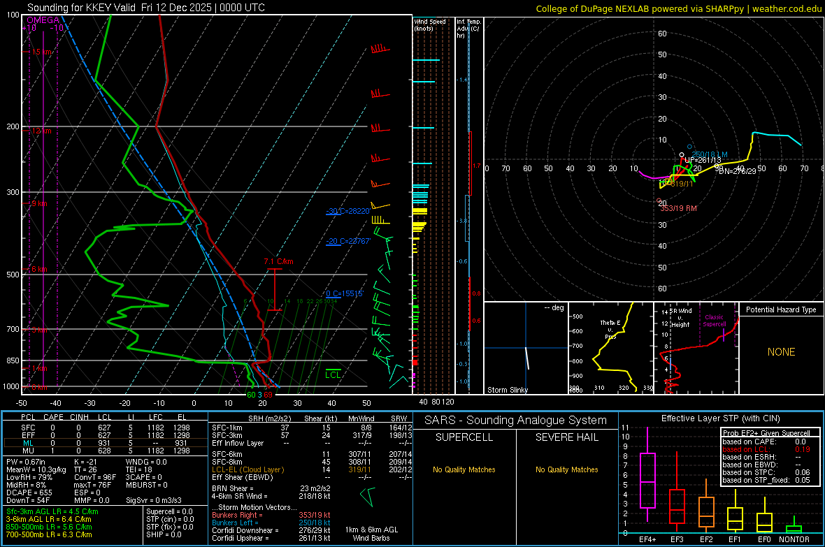Click the 'PW = 0.67in' value
Image resolution: width=825 pixels, height=547 pixels.
coord(26,462)
